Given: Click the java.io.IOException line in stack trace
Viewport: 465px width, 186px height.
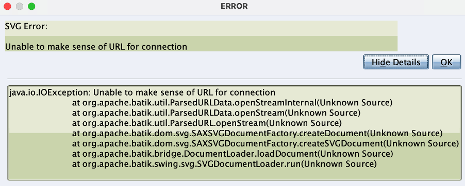Looking at the screenshot, I should point(142,92).
